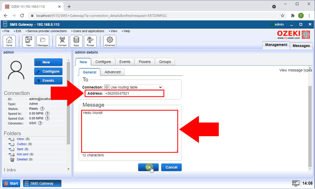Click the Ozeki logo
The width and height of the screenshot is (315, 189).
294,35
